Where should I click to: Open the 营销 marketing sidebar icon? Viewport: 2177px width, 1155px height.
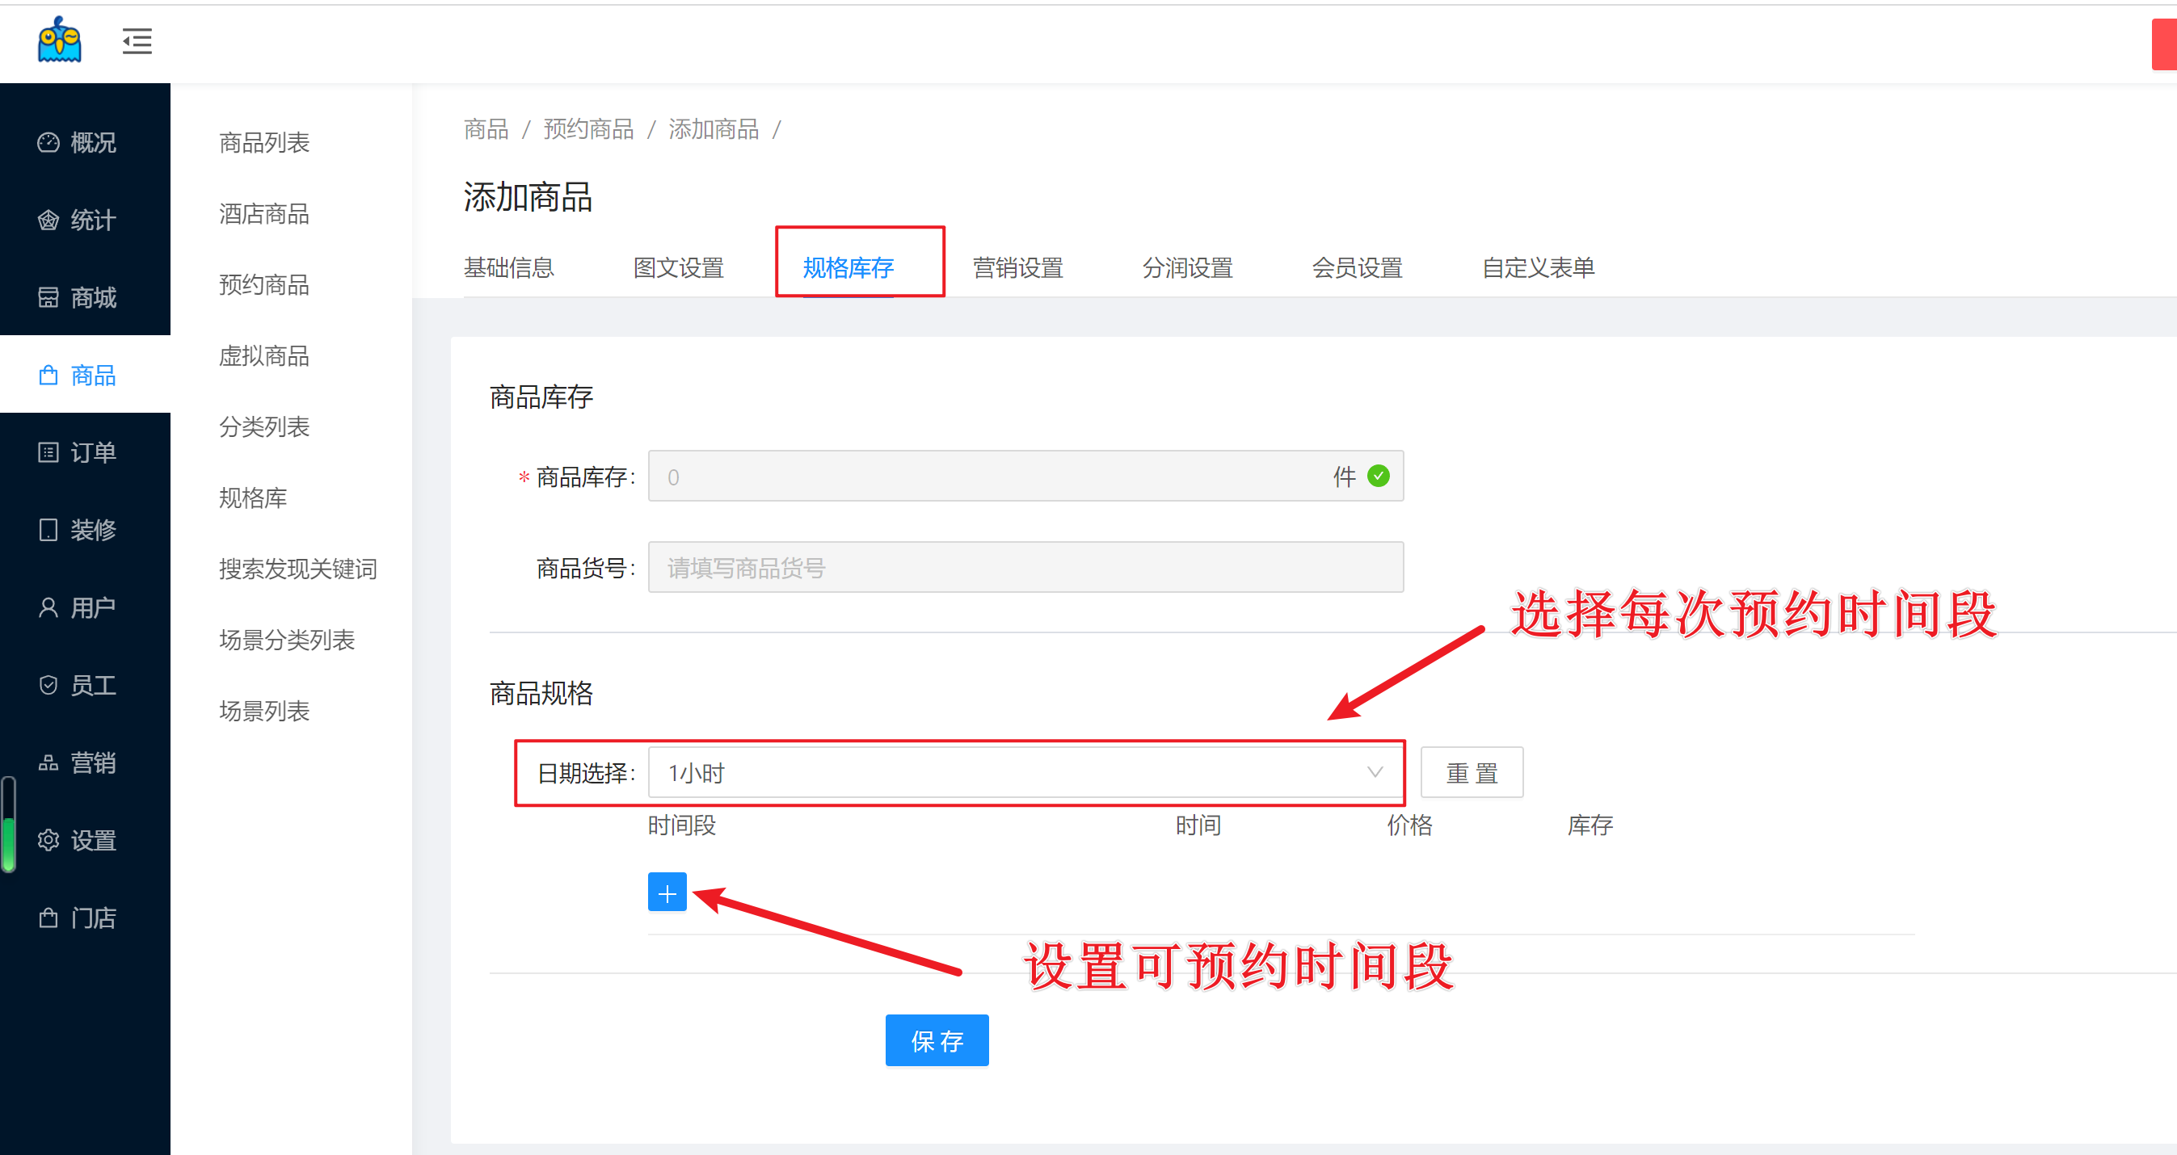tap(48, 763)
